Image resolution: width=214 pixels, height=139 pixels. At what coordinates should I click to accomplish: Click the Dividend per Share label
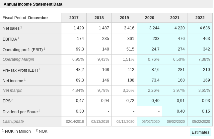click(x=20, y=112)
